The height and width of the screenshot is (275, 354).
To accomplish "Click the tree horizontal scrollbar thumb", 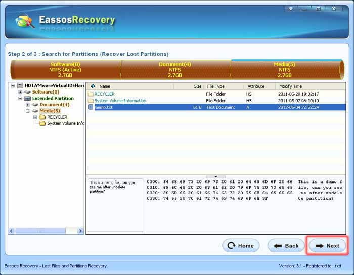I will [40, 231].
